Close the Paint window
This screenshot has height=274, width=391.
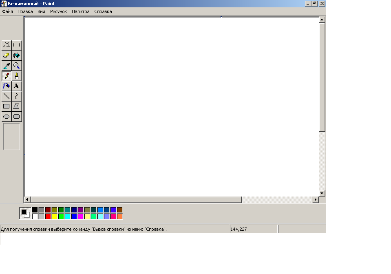coord(322,4)
